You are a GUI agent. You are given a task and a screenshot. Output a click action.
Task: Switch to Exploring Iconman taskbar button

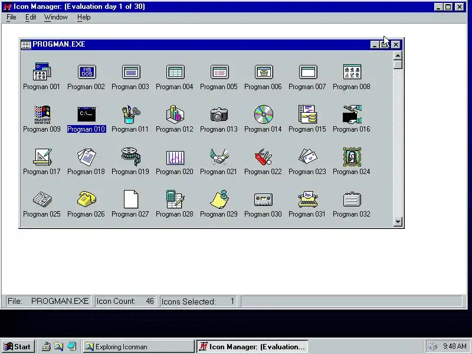[139, 346]
